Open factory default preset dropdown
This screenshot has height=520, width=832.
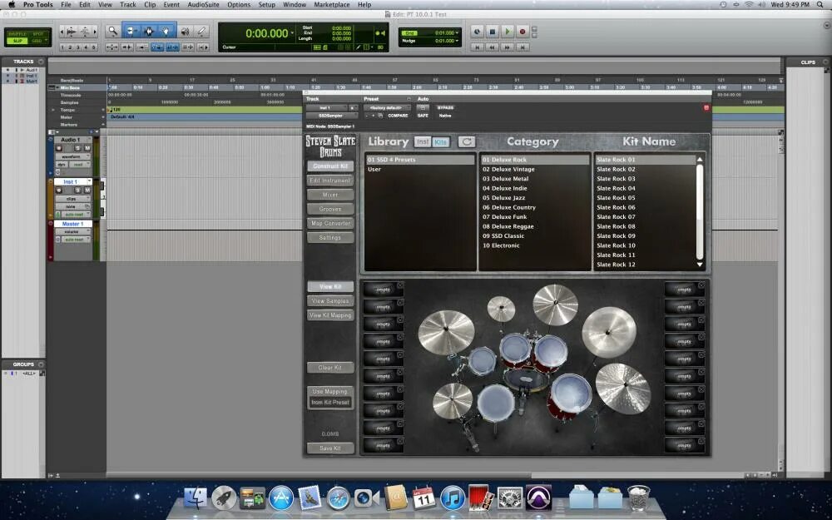[387, 107]
